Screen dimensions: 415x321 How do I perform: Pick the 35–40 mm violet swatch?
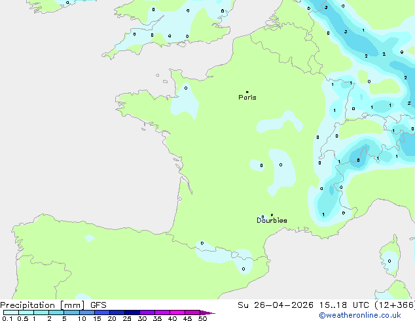[x=162, y=312]
